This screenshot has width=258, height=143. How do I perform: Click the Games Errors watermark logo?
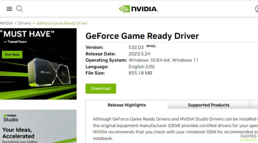click(x=248, y=138)
